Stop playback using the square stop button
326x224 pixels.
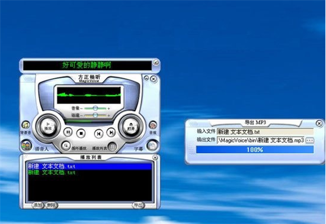[x=81, y=134]
